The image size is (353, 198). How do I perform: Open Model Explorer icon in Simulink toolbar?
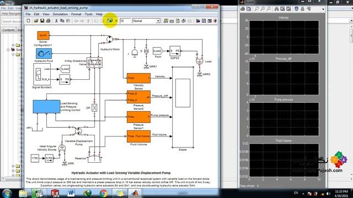point(204,21)
